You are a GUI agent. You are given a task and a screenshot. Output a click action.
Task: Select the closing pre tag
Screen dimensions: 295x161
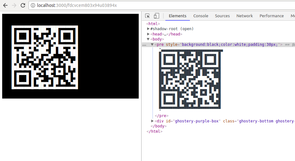pos(161,116)
